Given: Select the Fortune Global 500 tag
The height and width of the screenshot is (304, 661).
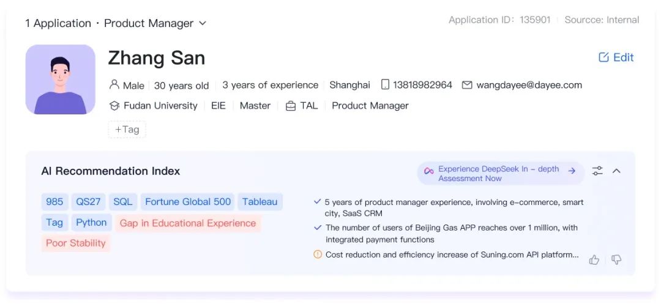Looking at the screenshot, I should (188, 202).
